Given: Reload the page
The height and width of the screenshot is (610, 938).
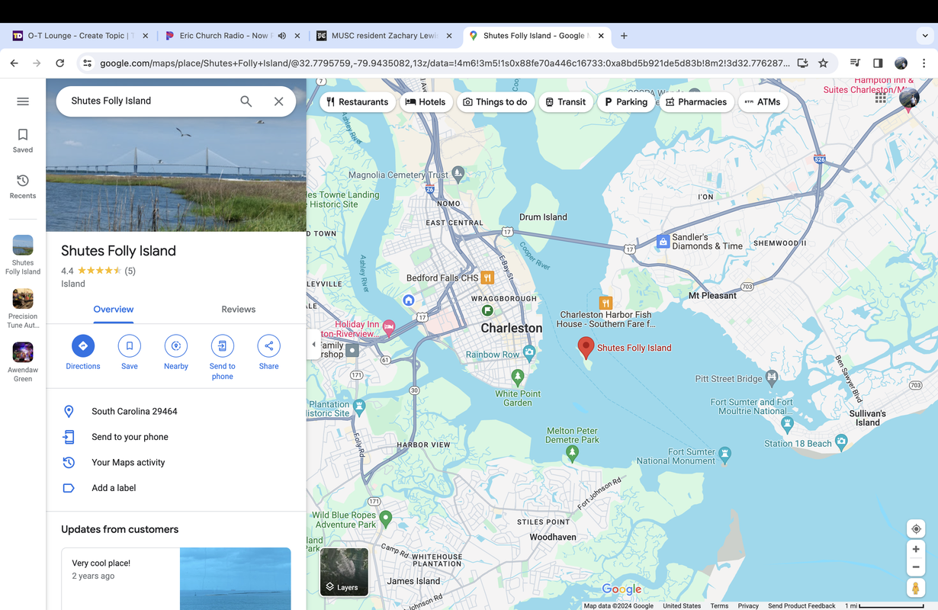Looking at the screenshot, I should [x=59, y=63].
